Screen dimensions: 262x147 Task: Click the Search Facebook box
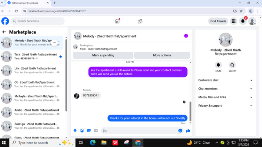tap(38, 21)
